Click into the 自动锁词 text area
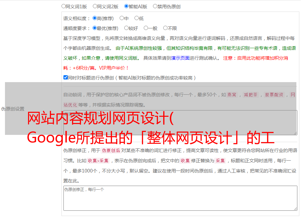 click(x=180, y=123)
